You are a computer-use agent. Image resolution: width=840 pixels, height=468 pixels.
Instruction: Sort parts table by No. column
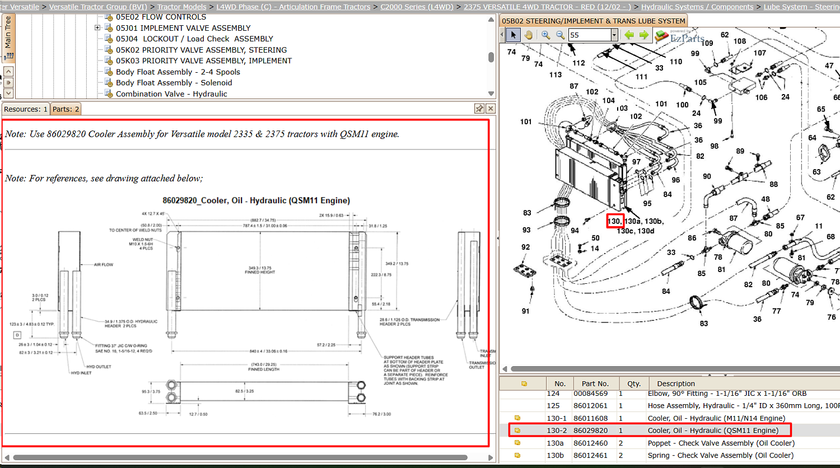pos(560,383)
